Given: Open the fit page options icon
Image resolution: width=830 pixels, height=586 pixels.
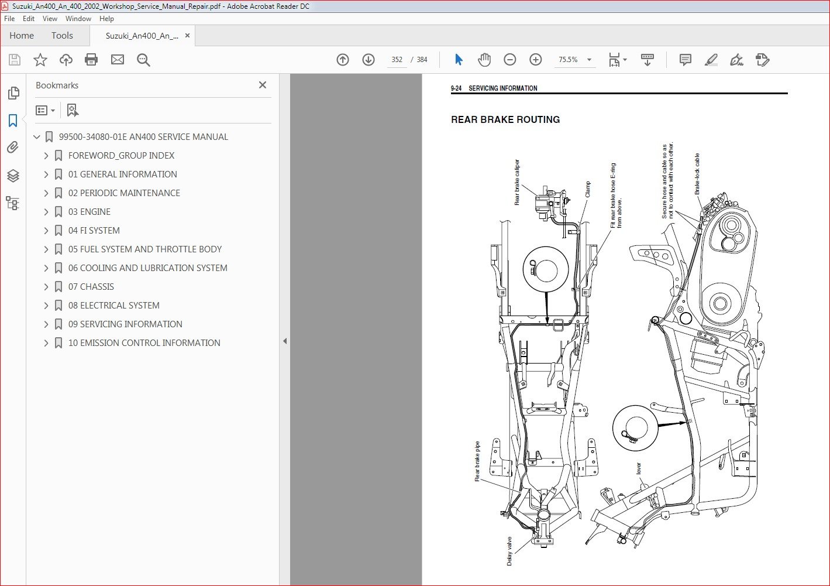Looking at the screenshot, I should 617,60.
